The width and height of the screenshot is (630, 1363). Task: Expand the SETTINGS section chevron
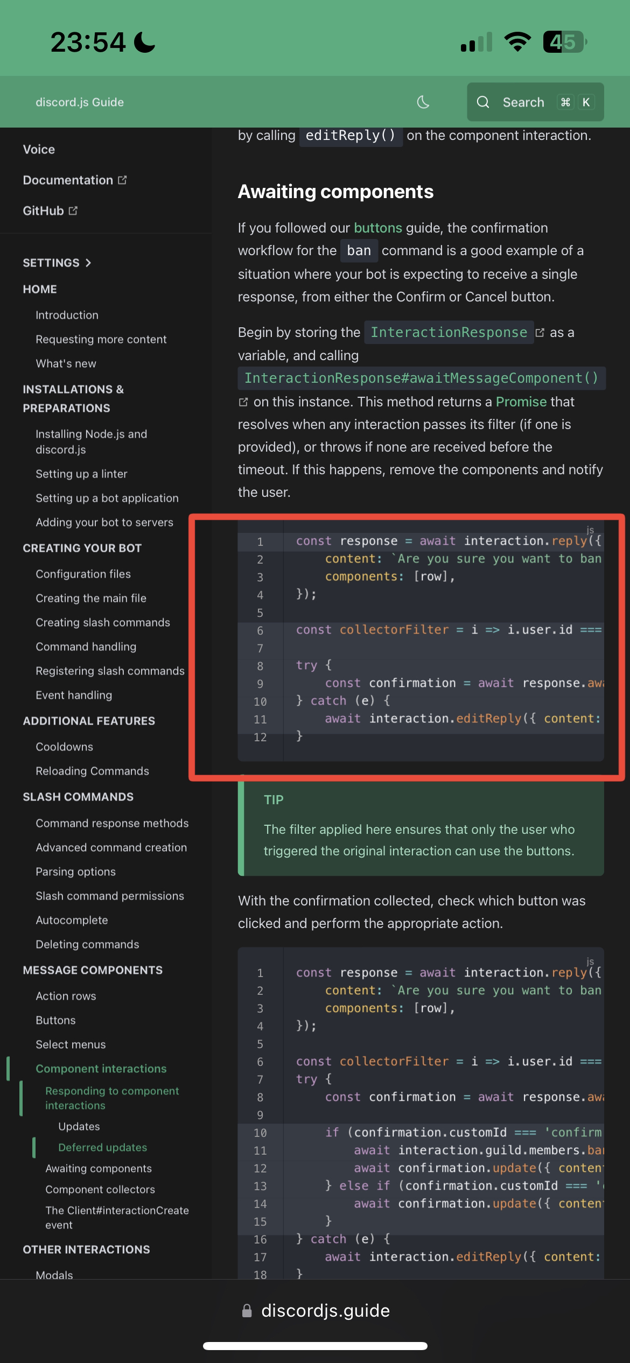click(x=88, y=263)
